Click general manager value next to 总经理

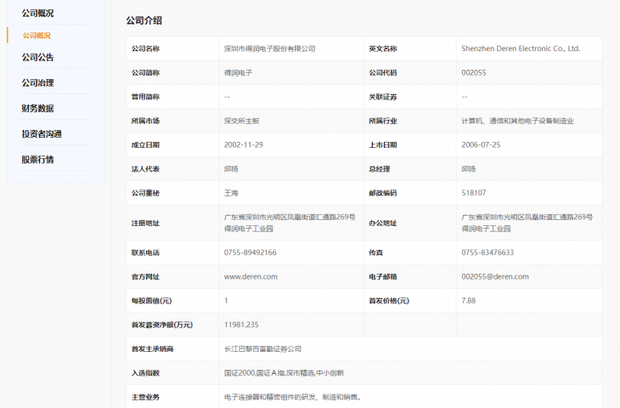[468, 169]
